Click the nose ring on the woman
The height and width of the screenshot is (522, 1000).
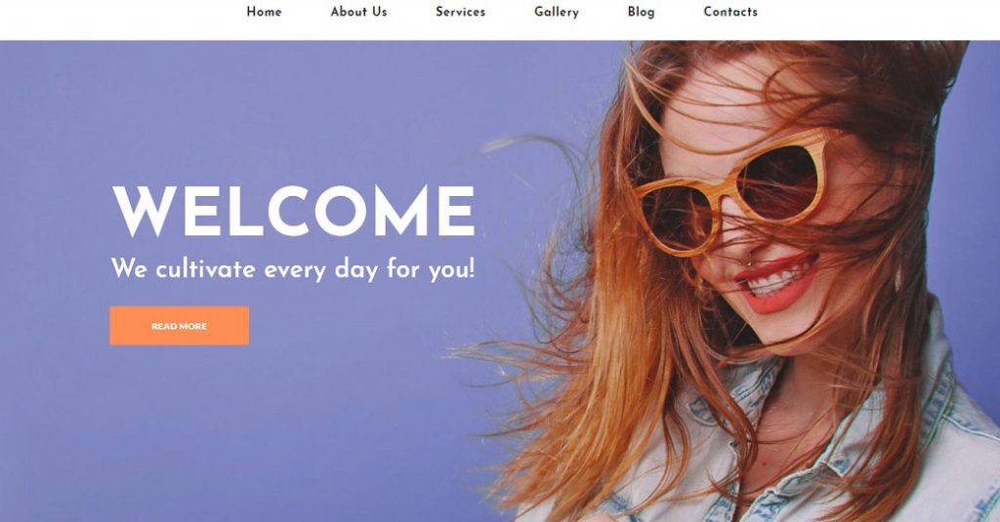pos(742,261)
